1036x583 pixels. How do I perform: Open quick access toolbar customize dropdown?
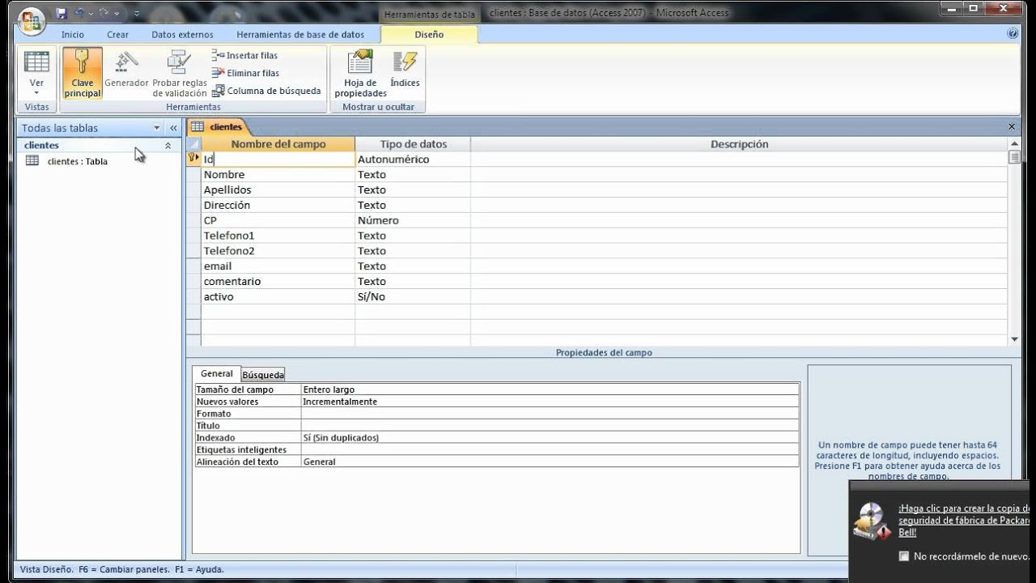click(x=137, y=14)
